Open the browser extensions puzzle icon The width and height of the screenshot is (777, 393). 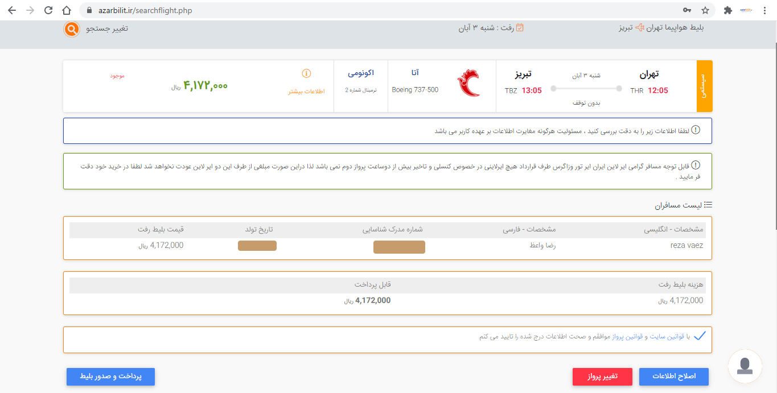tap(727, 10)
